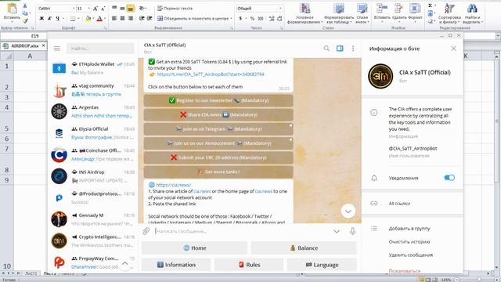Expand the fill color dropdown arrow
The image size is (501, 282).
coord(94,19)
